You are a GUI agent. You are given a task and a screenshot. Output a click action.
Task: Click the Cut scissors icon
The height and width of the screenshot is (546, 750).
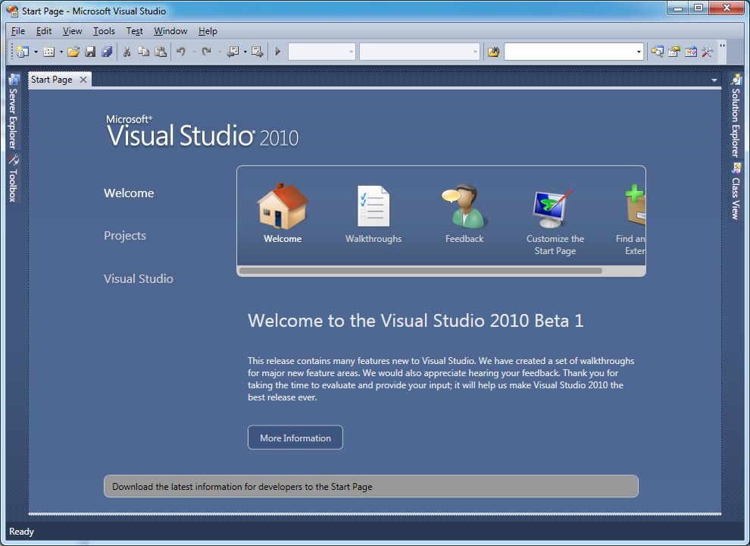(127, 52)
